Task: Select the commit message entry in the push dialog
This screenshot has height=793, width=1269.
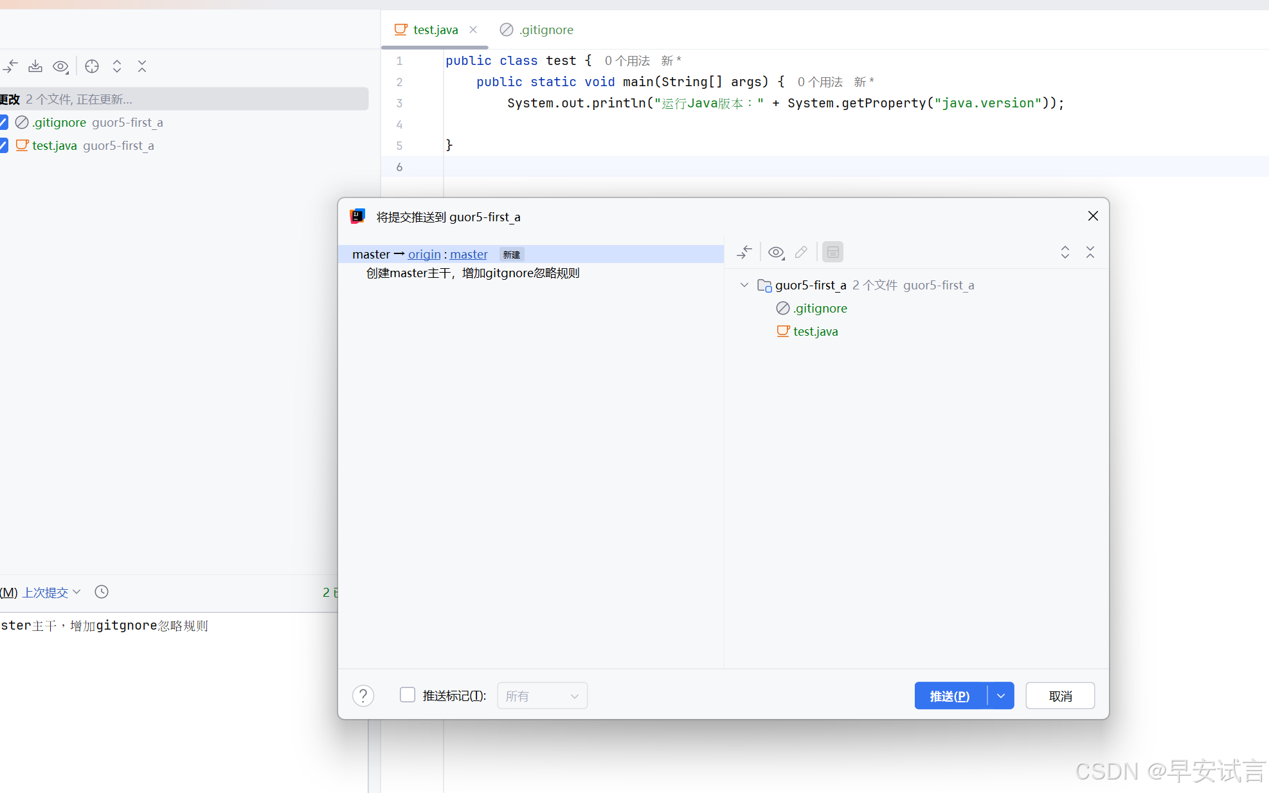Action: (473, 273)
